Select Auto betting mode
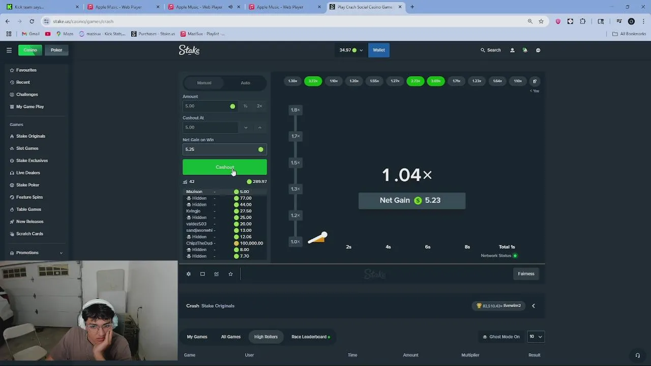 [245, 83]
